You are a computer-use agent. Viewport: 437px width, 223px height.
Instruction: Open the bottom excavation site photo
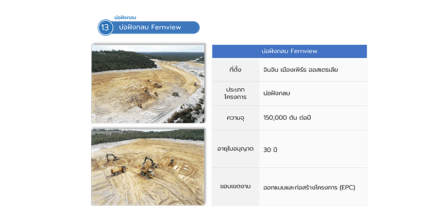tap(148, 167)
